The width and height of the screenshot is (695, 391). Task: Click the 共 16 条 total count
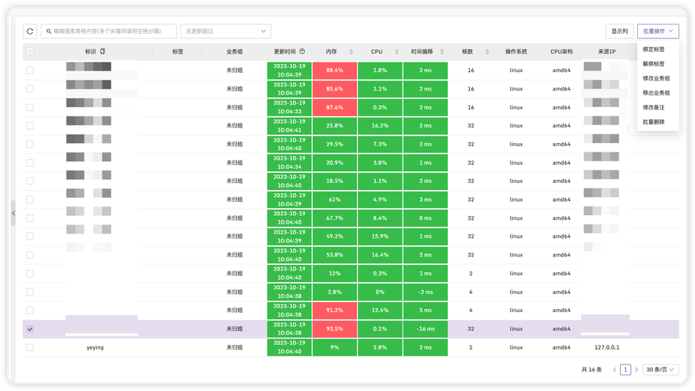pyautogui.click(x=592, y=370)
